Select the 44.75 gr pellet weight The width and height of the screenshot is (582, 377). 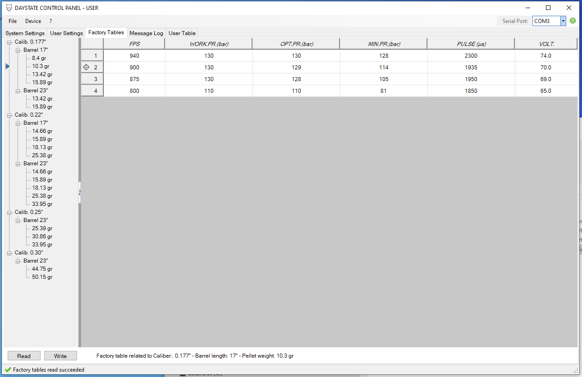(42, 269)
